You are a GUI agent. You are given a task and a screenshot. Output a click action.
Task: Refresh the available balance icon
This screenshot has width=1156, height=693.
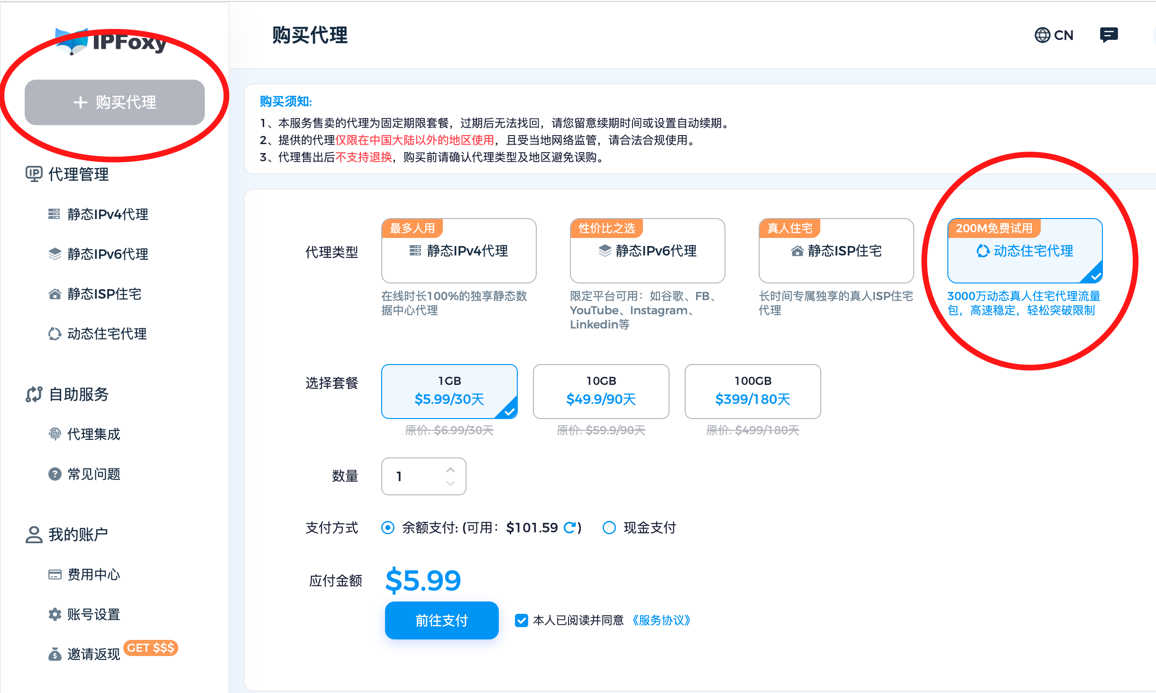tap(570, 528)
